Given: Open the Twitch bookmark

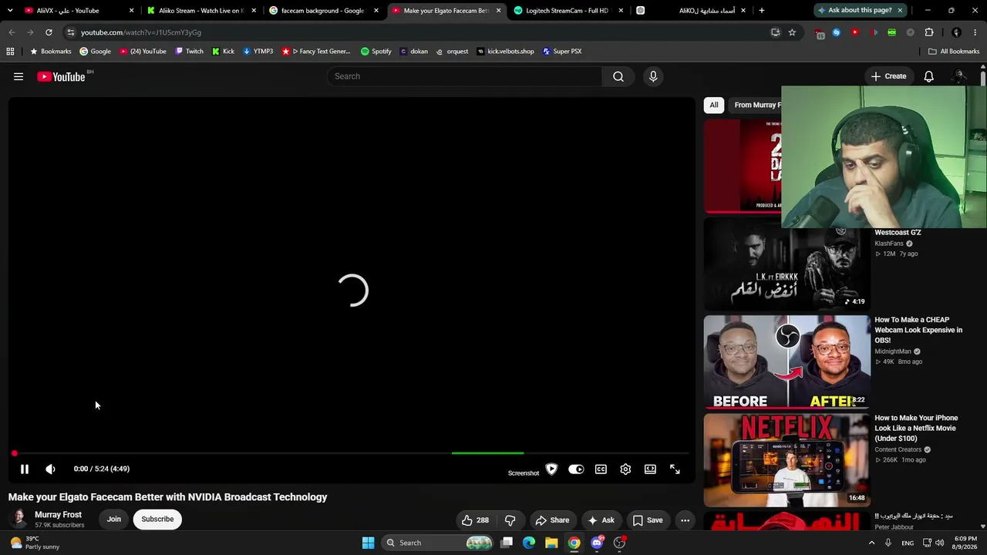Looking at the screenshot, I should pyautogui.click(x=189, y=52).
